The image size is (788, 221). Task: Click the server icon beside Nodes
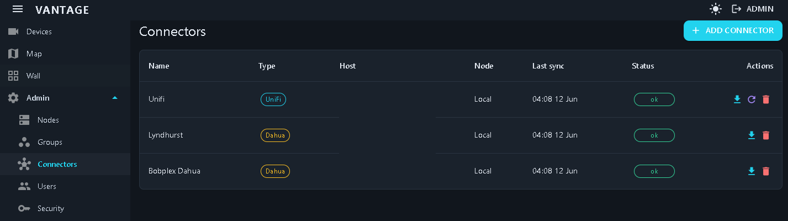(24, 120)
